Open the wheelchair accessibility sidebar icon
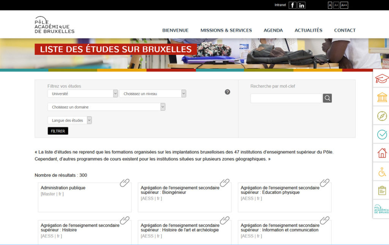This screenshot has height=245, width=389. pyautogui.click(x=382, y=172)
